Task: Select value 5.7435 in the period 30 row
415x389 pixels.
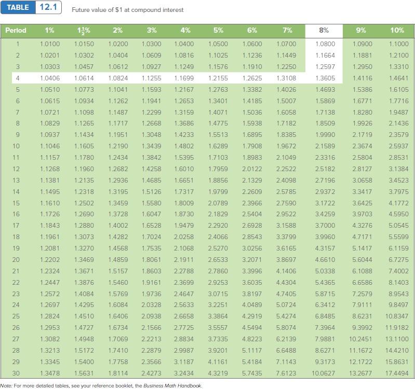Action: tap(252, 373)
